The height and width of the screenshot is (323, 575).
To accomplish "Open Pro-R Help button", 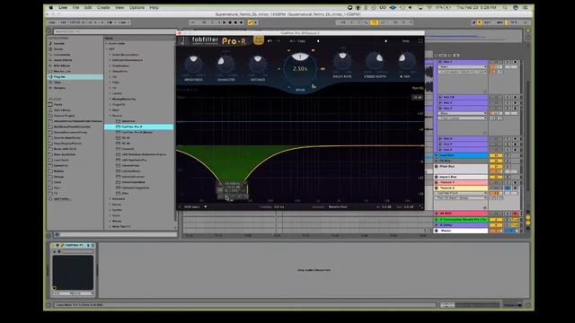I will pos(405,41).
